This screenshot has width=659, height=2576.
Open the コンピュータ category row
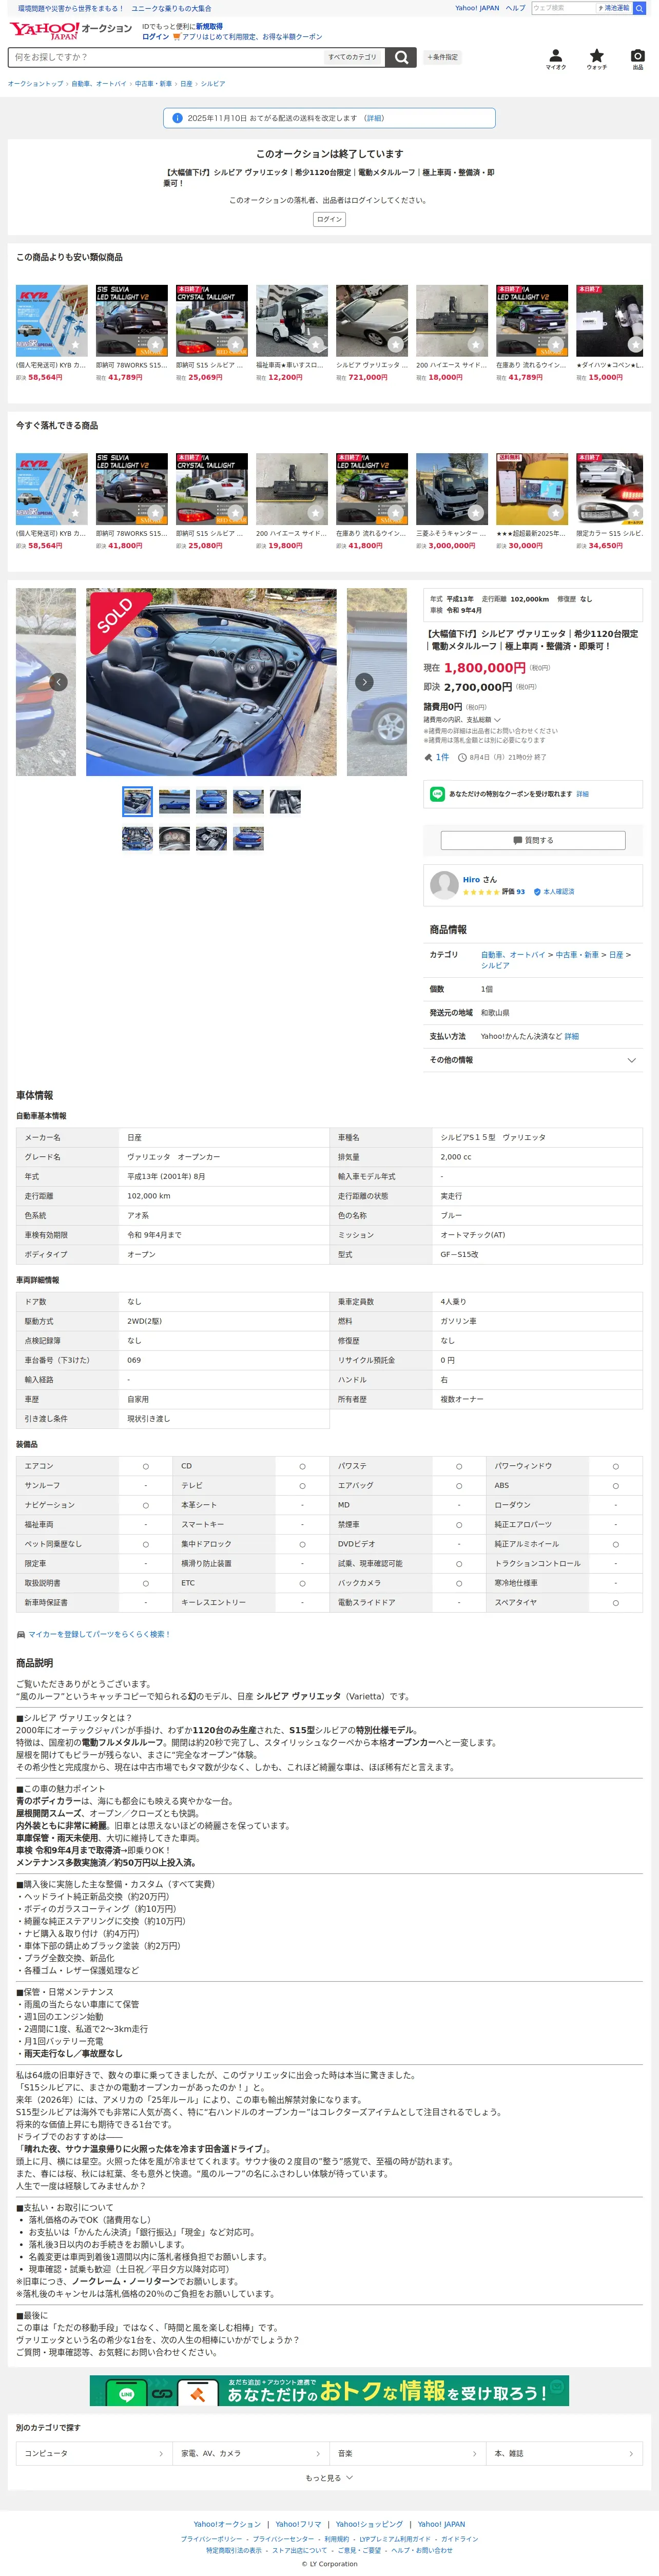click(94, 2453)
